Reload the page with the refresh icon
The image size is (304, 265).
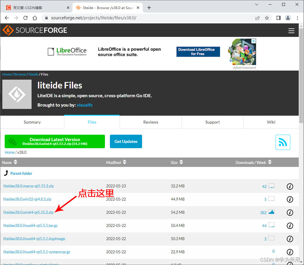[25, 18]
